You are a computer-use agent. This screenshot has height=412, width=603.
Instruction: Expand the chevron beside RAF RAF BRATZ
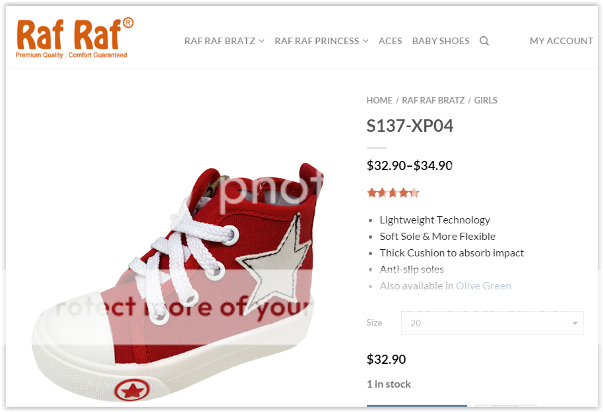[262, 41]
